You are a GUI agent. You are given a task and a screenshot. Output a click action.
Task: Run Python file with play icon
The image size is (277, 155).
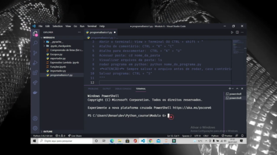[x=232, y=32]
